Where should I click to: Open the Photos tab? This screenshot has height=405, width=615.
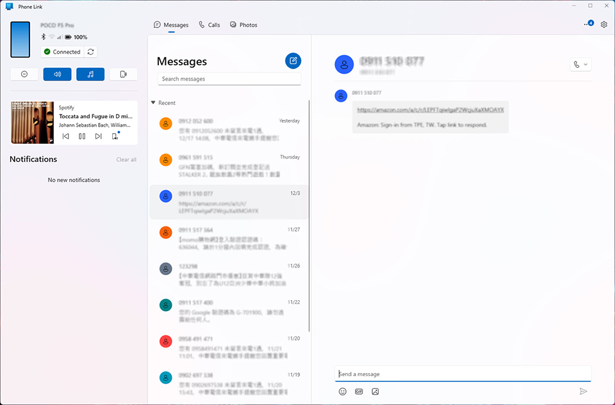[x=243, y=24]
